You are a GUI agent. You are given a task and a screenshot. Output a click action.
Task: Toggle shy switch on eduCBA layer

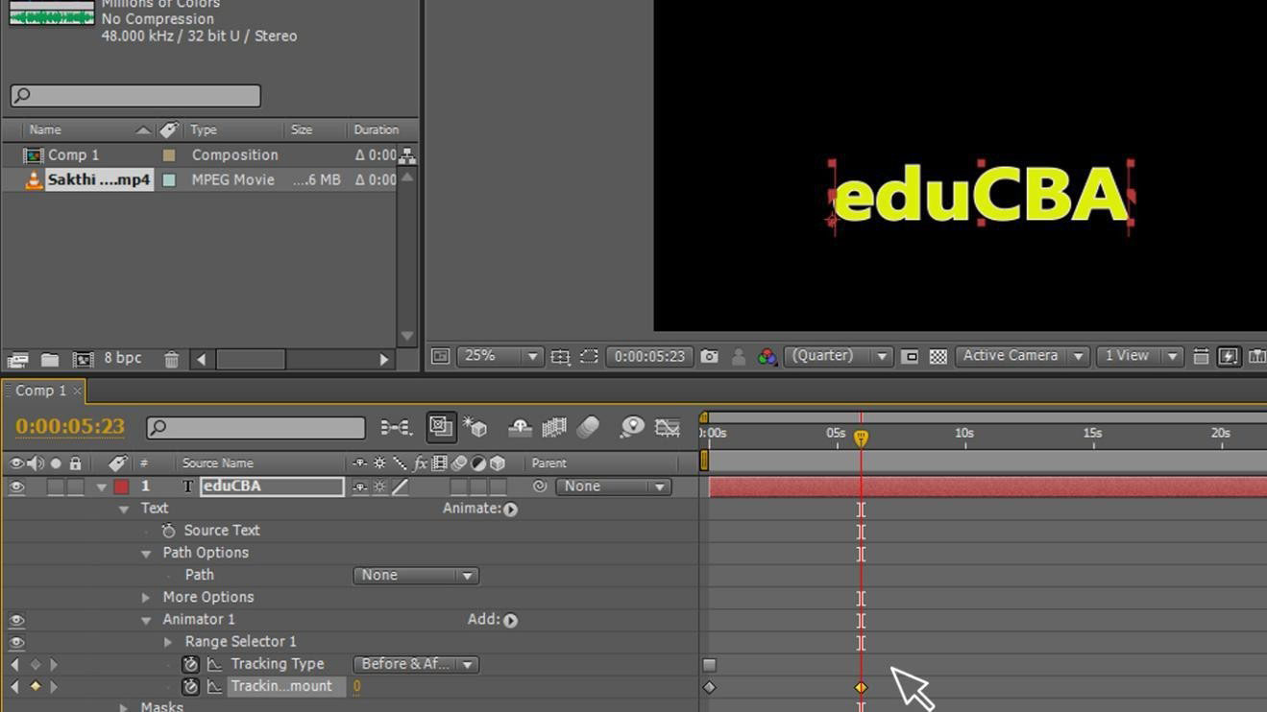pyautogui.click(x=360, y=487)
